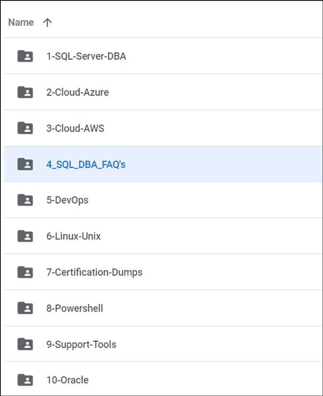323x396 pixels.
Task: Click the 2-Cloud-Azure folder icon
Action: coord(25,92)
